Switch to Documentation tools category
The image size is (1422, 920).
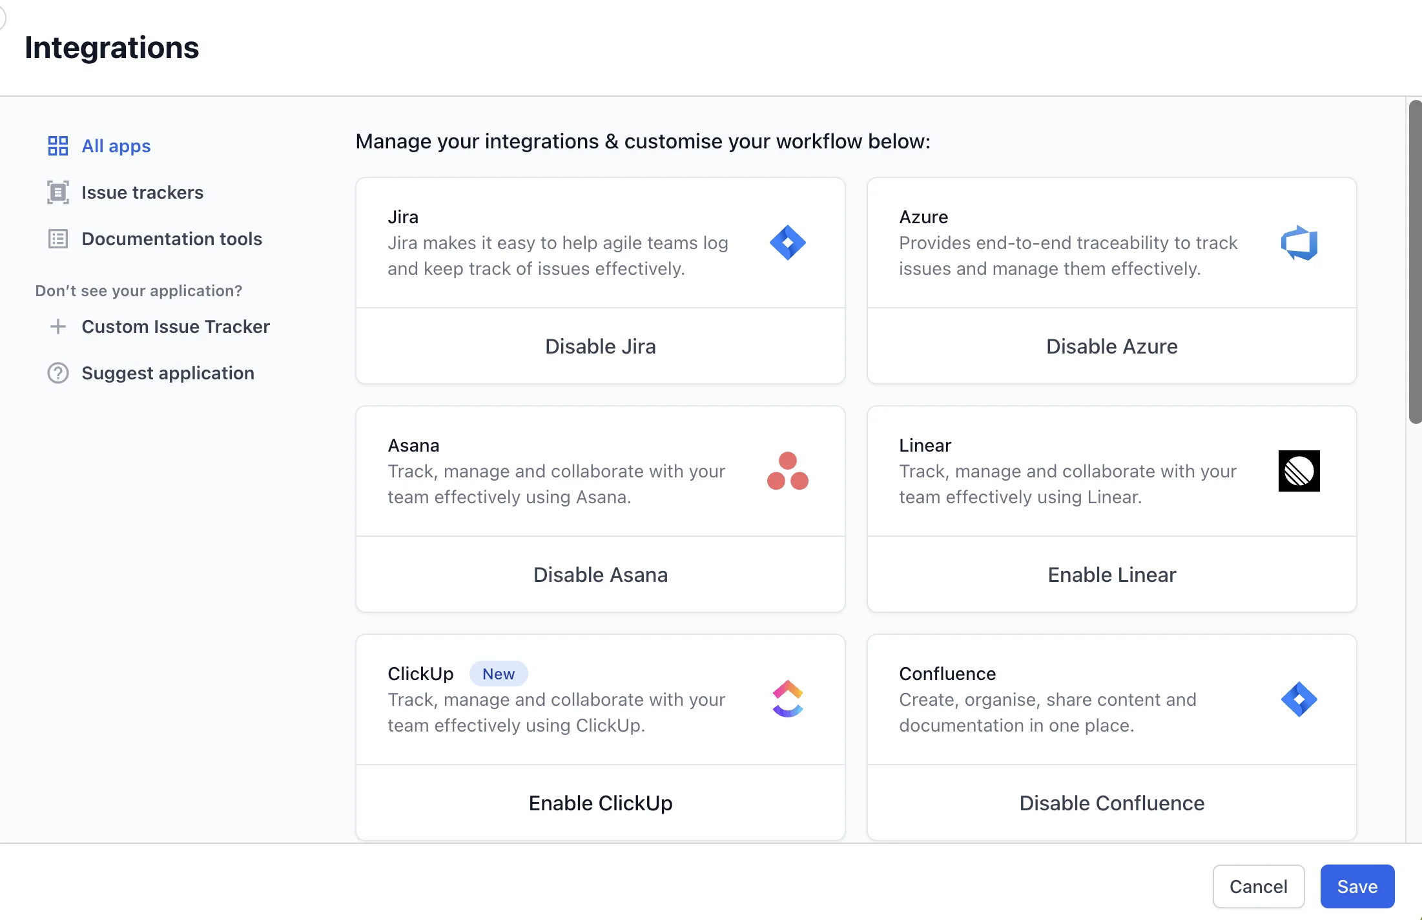(172, 239)
